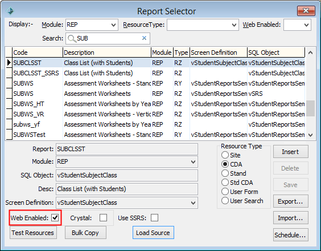This screenshot has width=321, height=251.
Task: Sort by the Description column header
Action: tap(107, 52)
